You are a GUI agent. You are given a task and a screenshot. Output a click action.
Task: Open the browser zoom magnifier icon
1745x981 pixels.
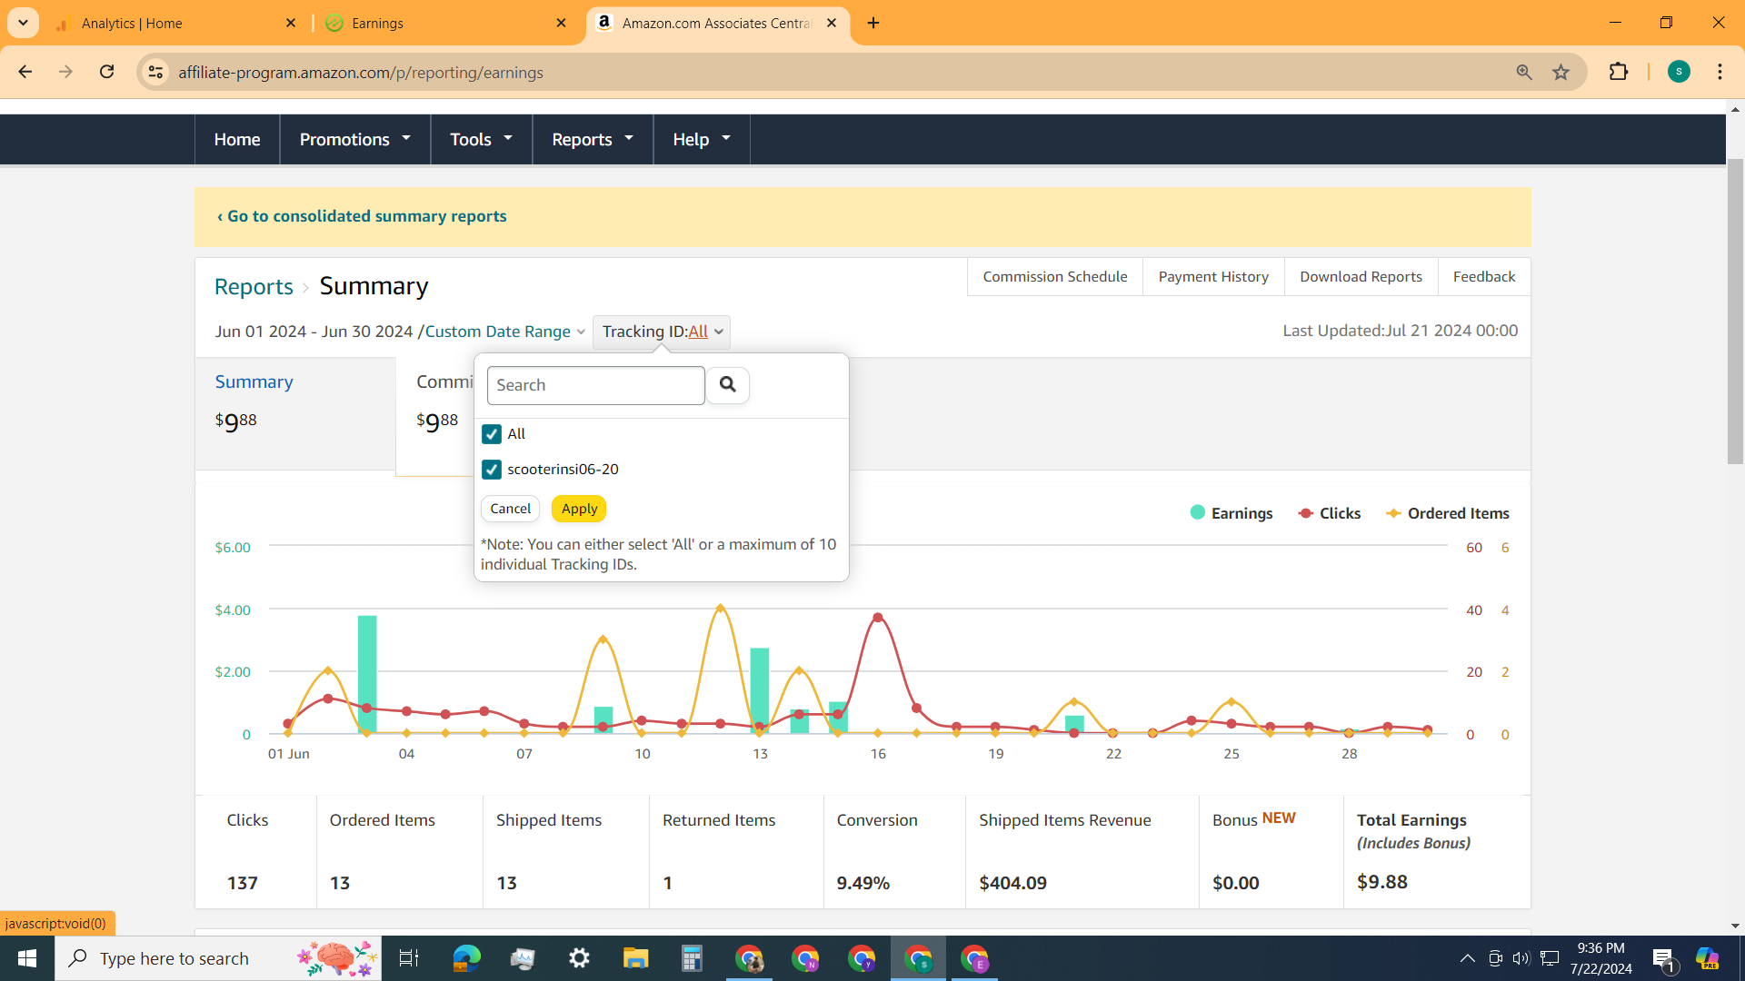click(1524, 72)
